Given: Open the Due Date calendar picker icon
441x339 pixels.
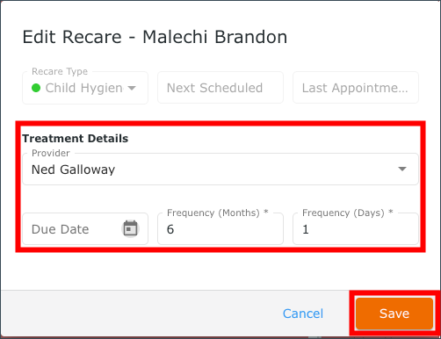Looking at the screenshot, I should point(130,228).
